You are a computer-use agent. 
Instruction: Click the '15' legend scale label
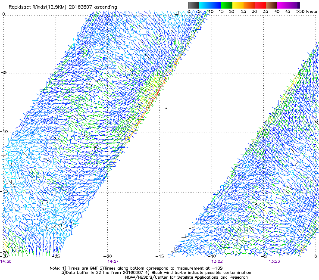221,11
